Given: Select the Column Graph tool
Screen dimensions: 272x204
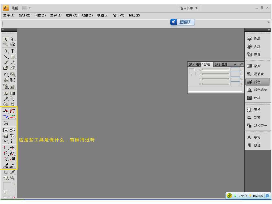Looking at the screenshot, I should click(x=12, y=86).
